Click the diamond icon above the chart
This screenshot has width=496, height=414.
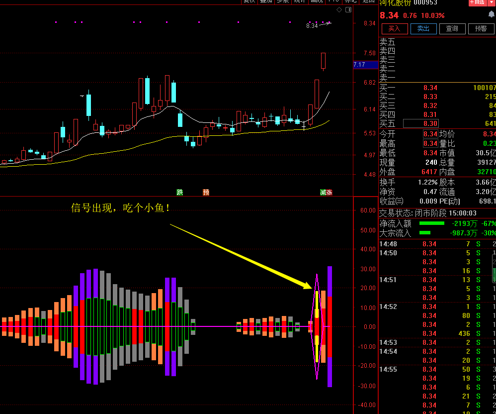click(339, 10)
